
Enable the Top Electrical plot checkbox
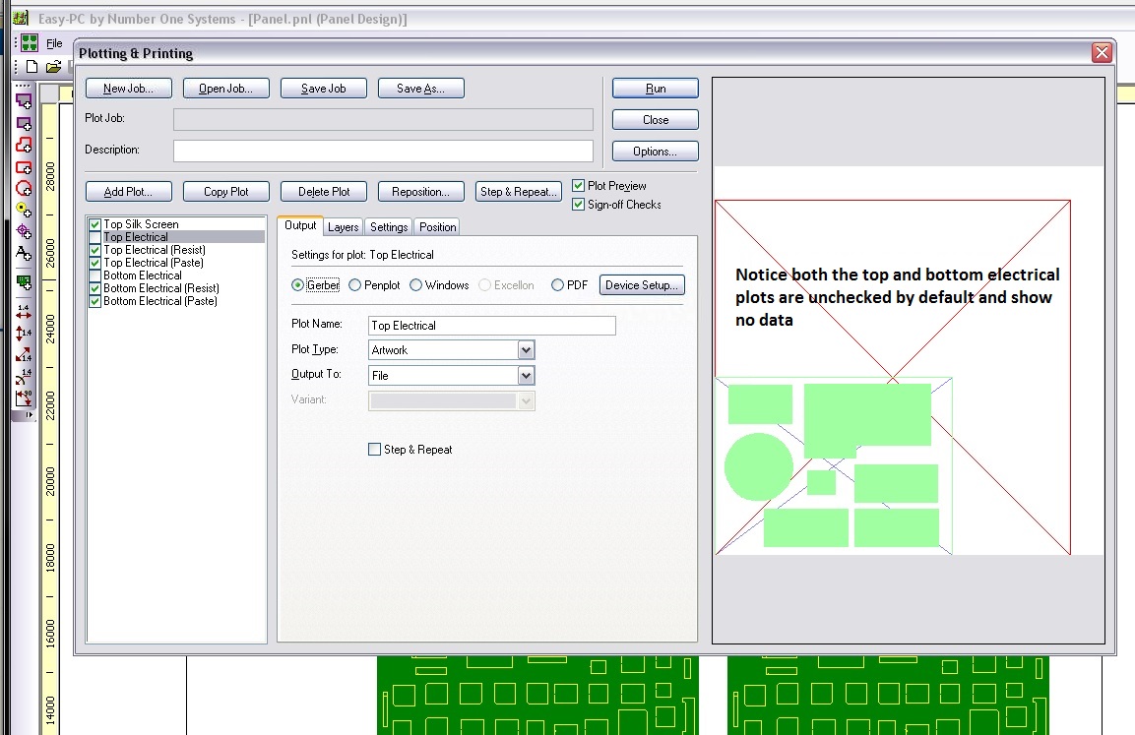[95, 237]
